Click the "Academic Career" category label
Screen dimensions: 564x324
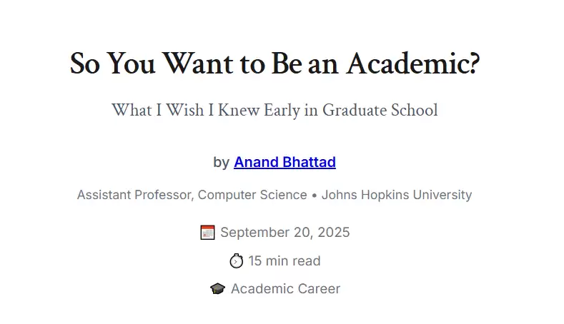285,289
